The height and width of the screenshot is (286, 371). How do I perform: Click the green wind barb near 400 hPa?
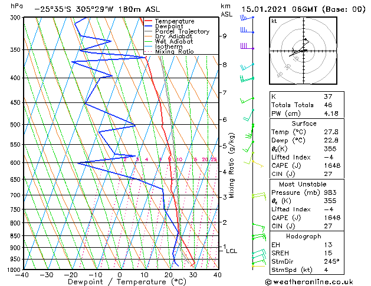247,79
